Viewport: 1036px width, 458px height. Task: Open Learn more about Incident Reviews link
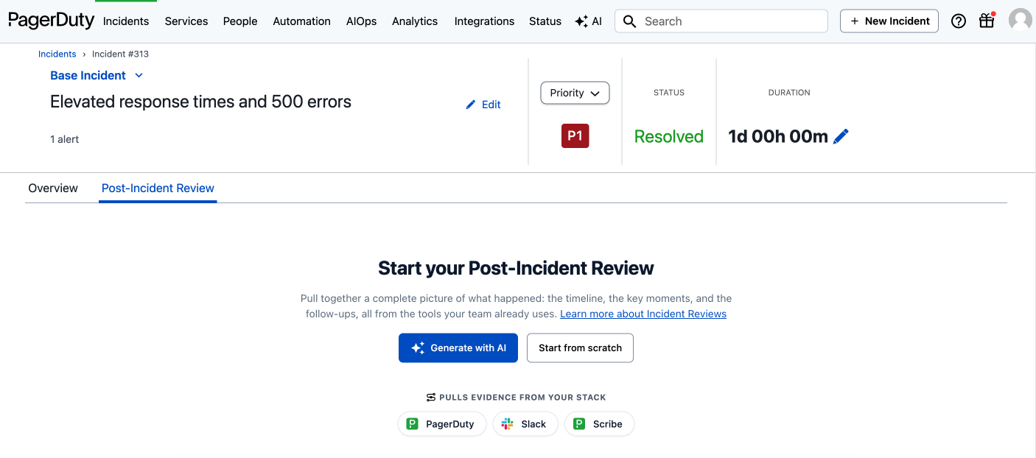(x=643, y=314)
